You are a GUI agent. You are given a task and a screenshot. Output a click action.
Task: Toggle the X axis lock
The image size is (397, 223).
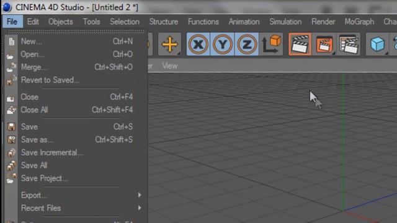coord(198,44)
